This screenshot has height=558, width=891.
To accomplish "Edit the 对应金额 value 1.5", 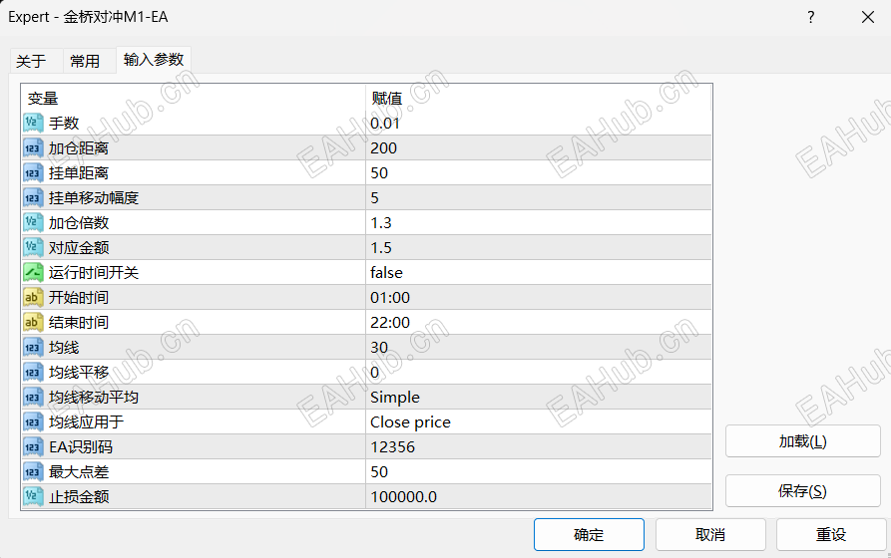I will click(x=538, y=248).
